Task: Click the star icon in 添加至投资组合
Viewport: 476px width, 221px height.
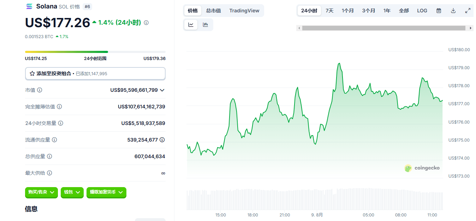Action: pos(32,73)
